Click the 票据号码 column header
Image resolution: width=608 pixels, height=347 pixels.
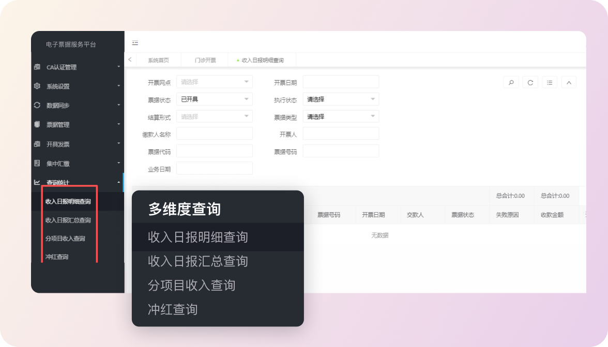(x=329, y=215)
